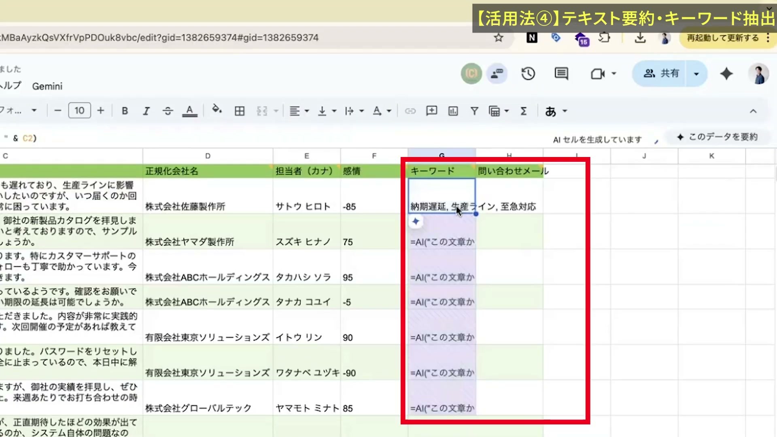The height and width of the screenshot is (437, 777).
Task: Open the Notion extension icon
Action: point(532,38)
